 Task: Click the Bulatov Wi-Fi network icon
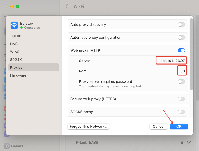point(14,25)
